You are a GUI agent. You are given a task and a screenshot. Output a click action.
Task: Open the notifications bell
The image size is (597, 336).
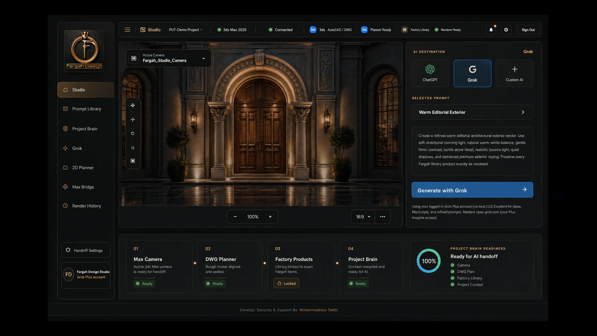point(491,30)
